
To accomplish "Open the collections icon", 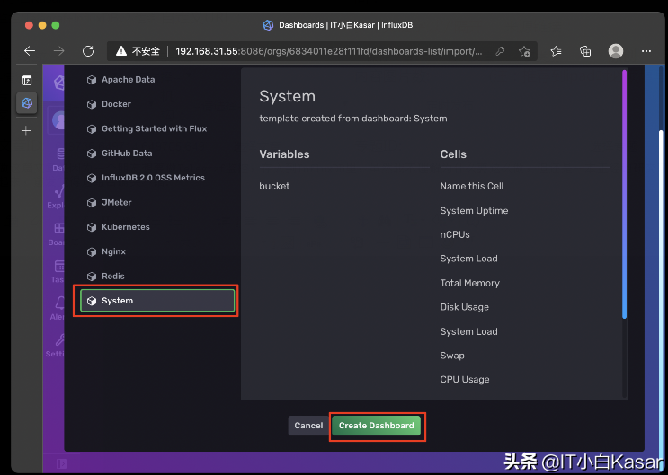I will point(585,51).
